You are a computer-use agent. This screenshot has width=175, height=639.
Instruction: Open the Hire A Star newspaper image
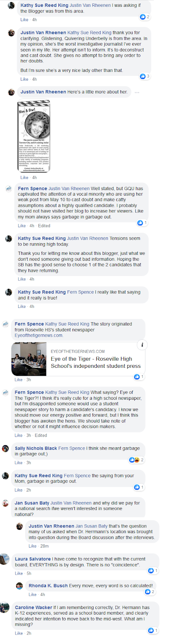[x=34, y=137]
